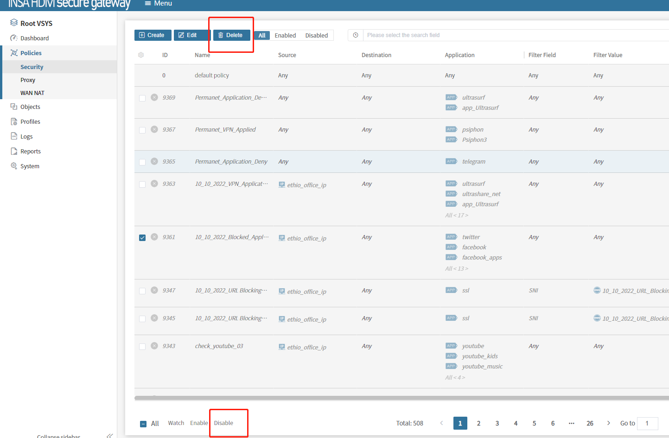Click the clock icon beside search field
The height and width of the screenshot is (438, 669).
[356, 35]
